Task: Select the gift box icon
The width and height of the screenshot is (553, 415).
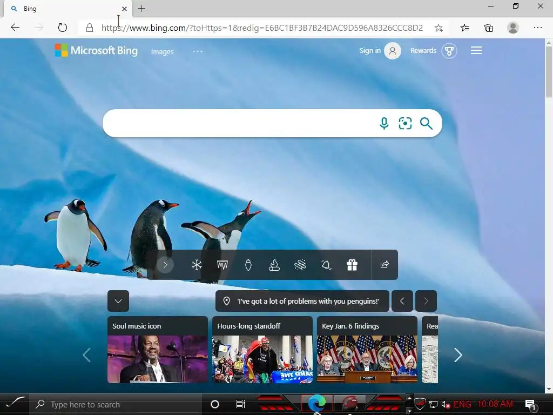Action: (x=352, y=265)
